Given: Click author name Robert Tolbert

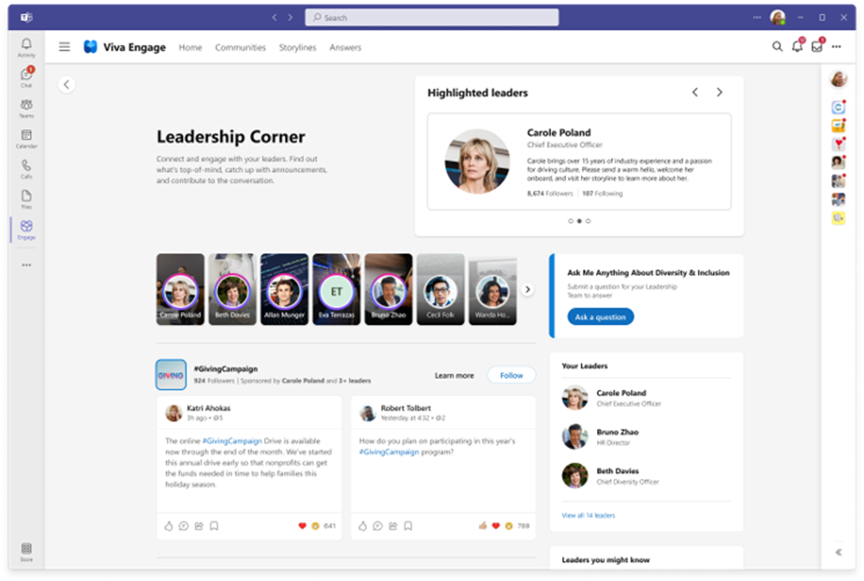Looking at the screenshot, I should point(406,408).
